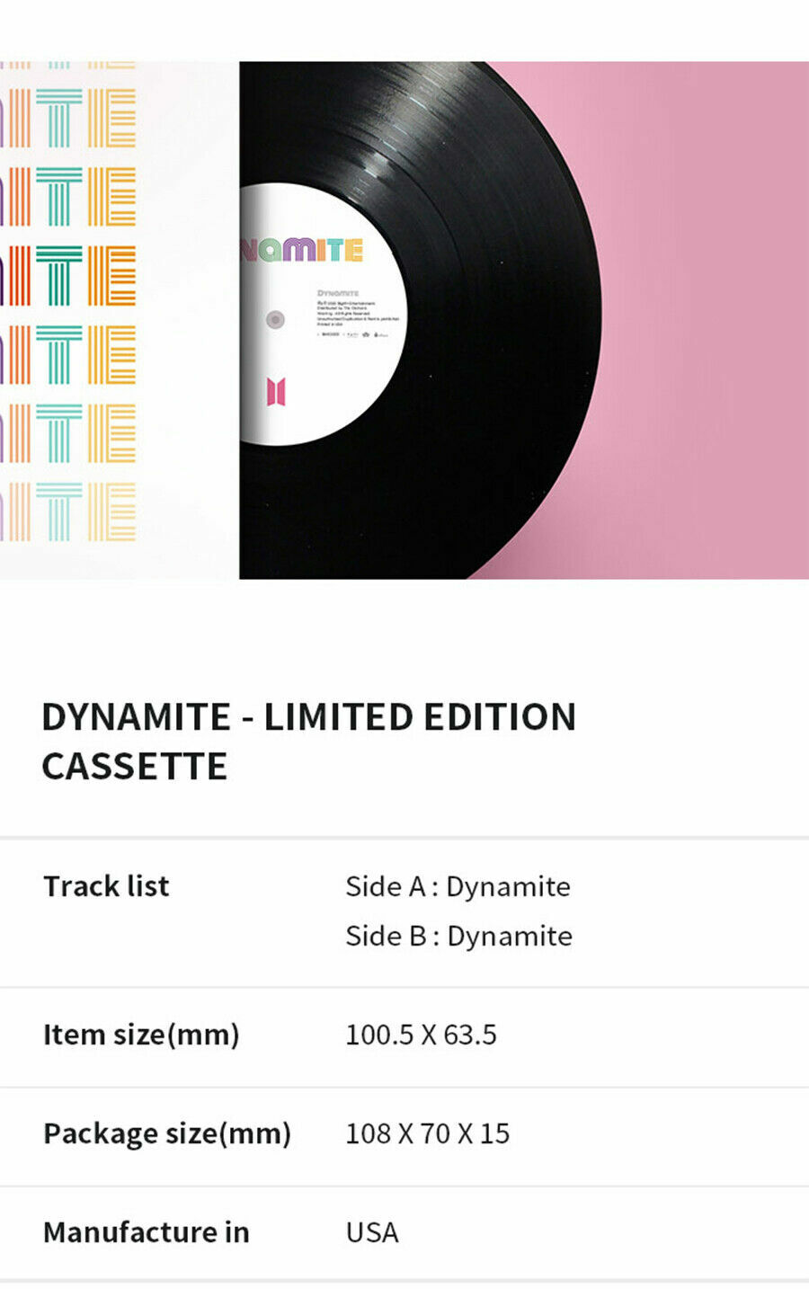Click the Package size(mm) label

167,1133
